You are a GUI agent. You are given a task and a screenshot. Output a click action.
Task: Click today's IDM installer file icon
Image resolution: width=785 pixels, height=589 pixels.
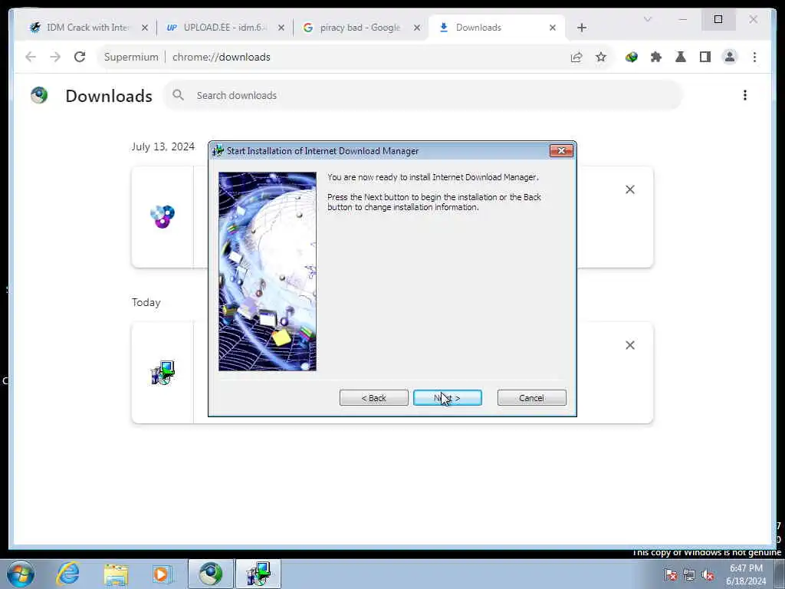click(x=163, y=373)
